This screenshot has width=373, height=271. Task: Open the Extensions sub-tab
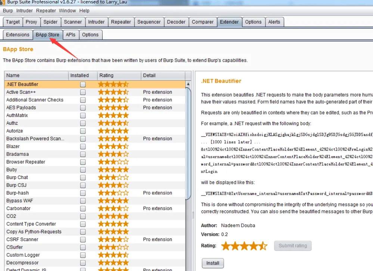point(18,35)
